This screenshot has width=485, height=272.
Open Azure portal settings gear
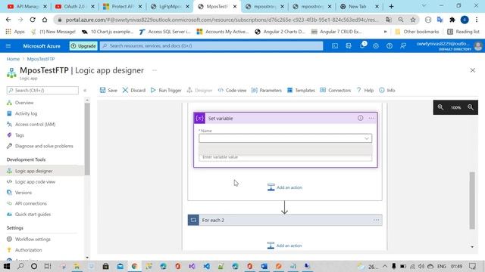(x=376, y=46)
